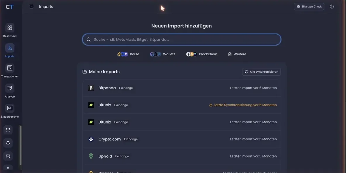Click the Neuen Import hinzufügen heading
Viewport: 346px width, 173px height.
point(182,26)
